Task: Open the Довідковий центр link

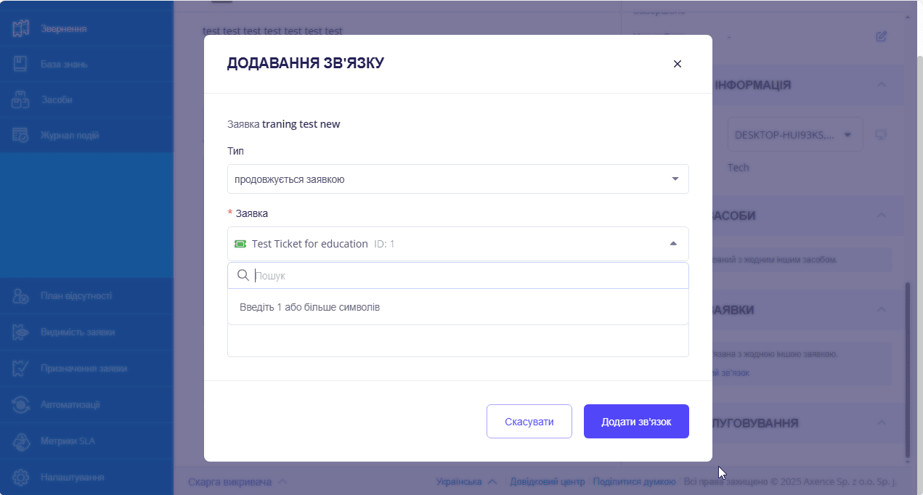Action: pyautogui.click(x=548, y=480)
